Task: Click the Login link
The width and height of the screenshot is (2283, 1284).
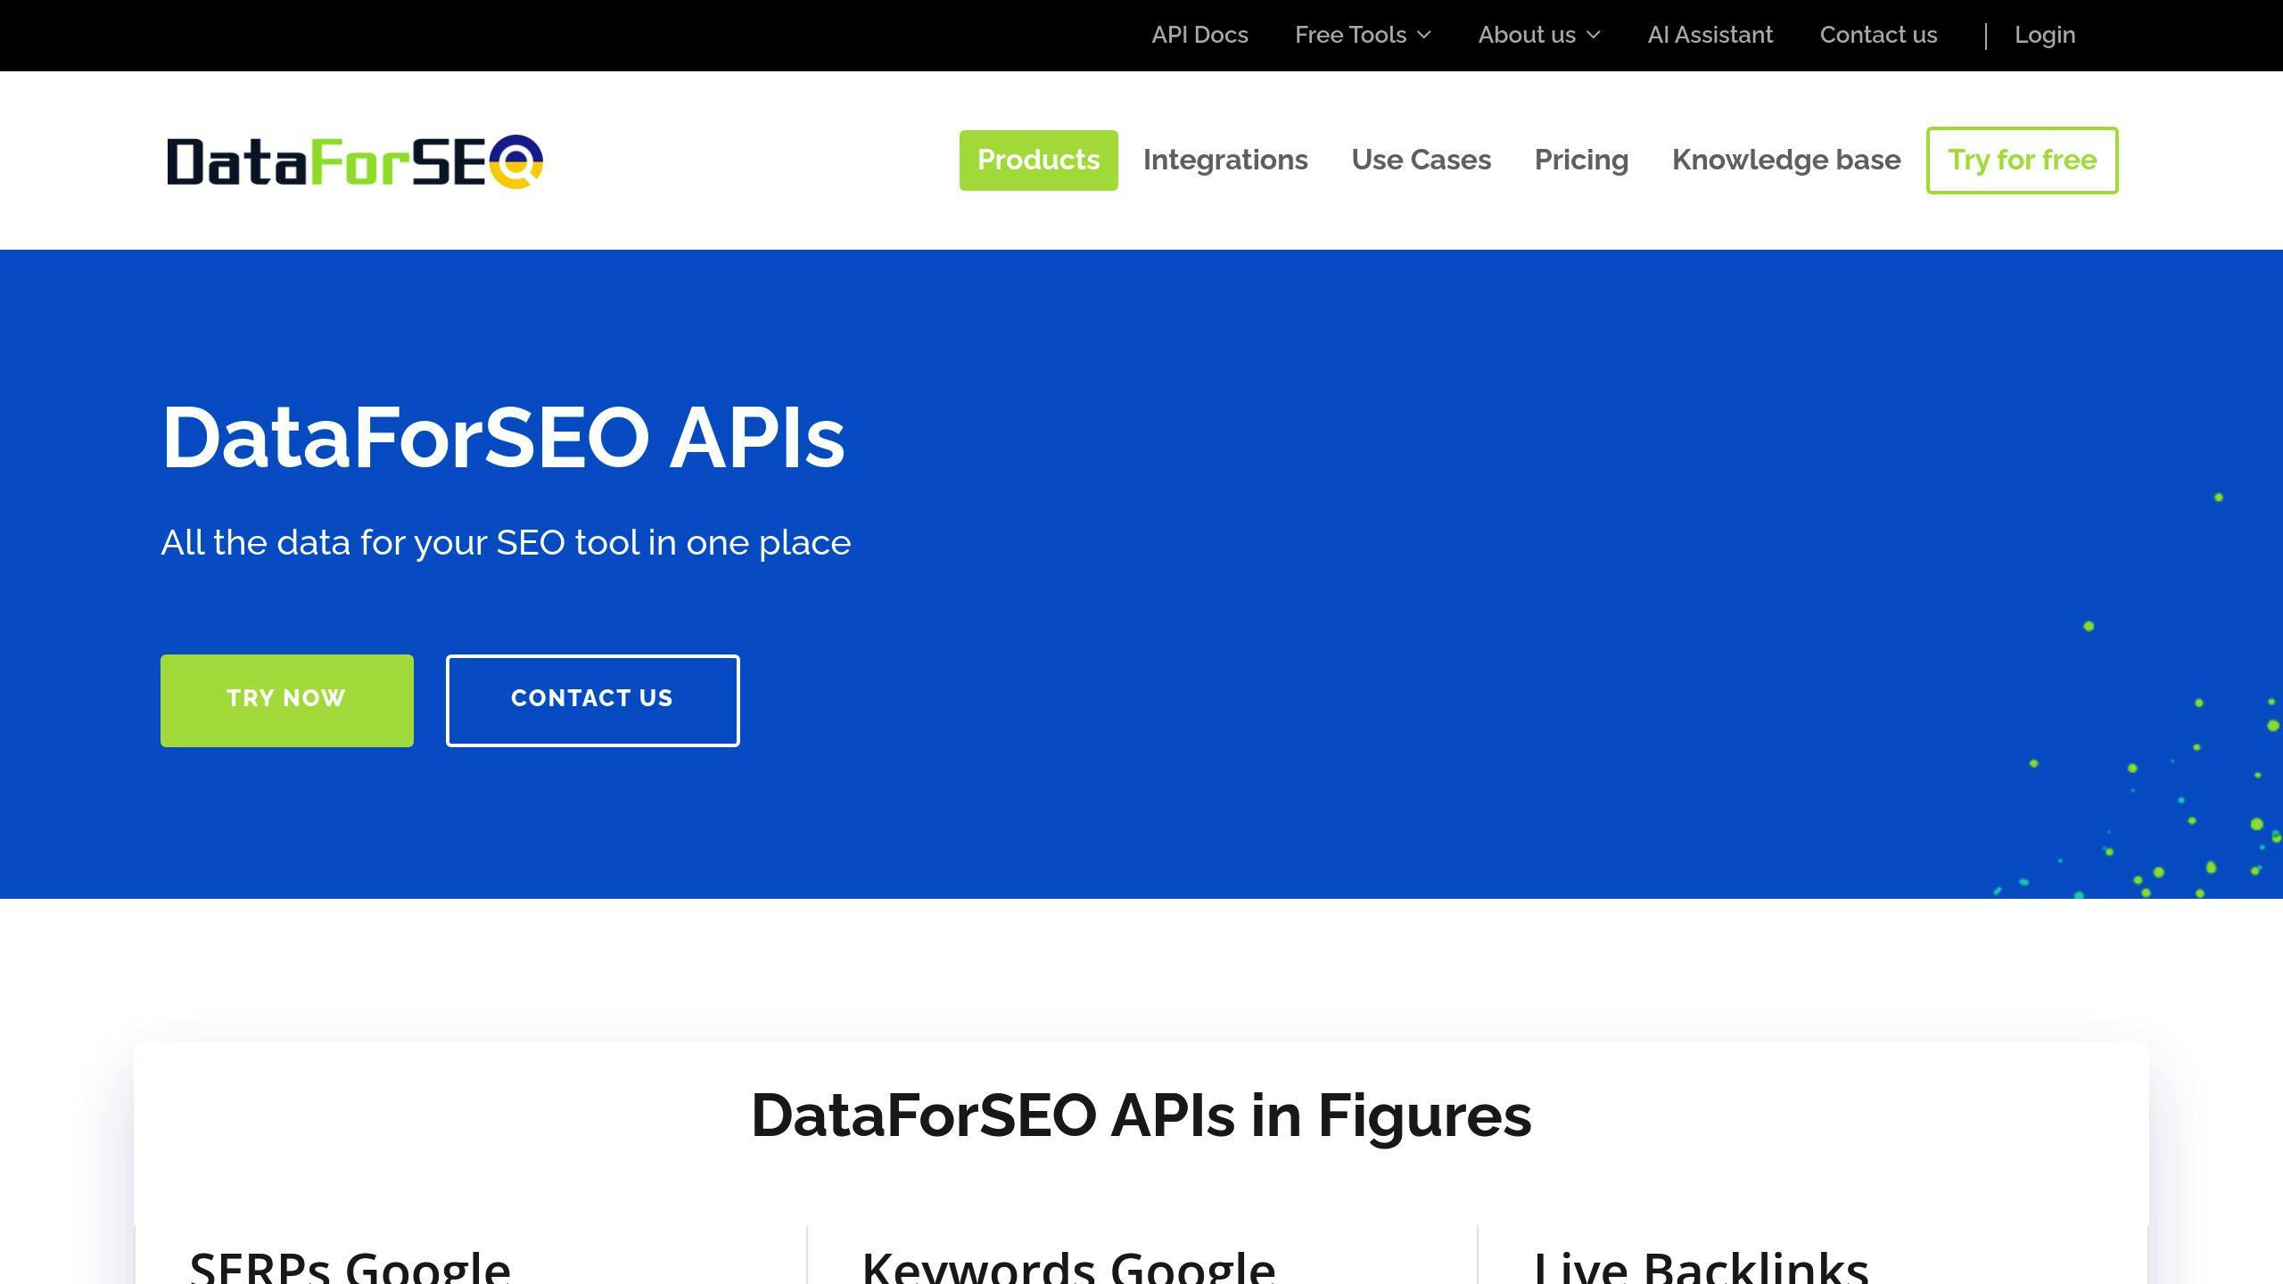Action: coord(2044,35)
